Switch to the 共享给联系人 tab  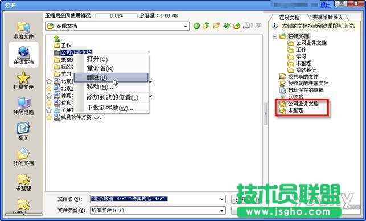[x=328, y=17]
